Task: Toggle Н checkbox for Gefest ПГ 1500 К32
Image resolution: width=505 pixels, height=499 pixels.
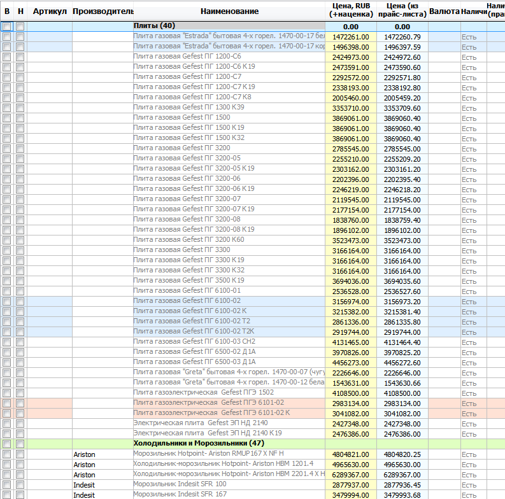Action: [20, 138]
